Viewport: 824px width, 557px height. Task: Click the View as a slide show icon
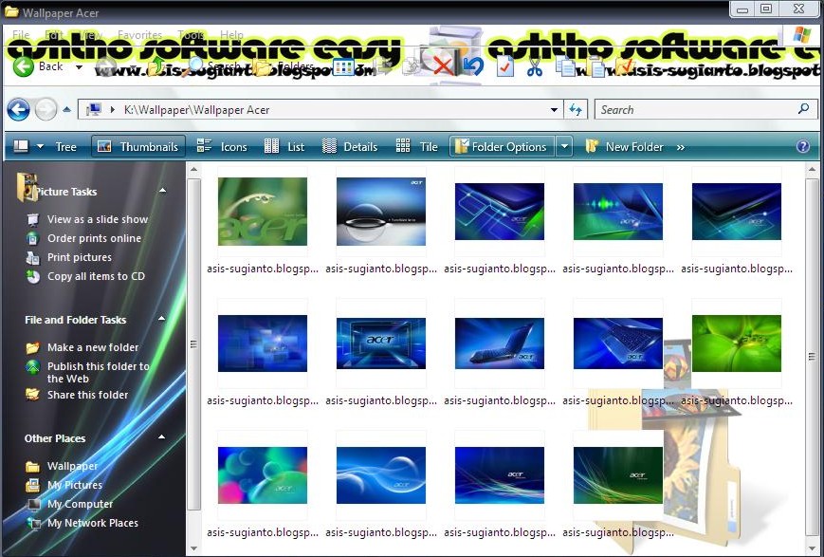tap(32, 219)
